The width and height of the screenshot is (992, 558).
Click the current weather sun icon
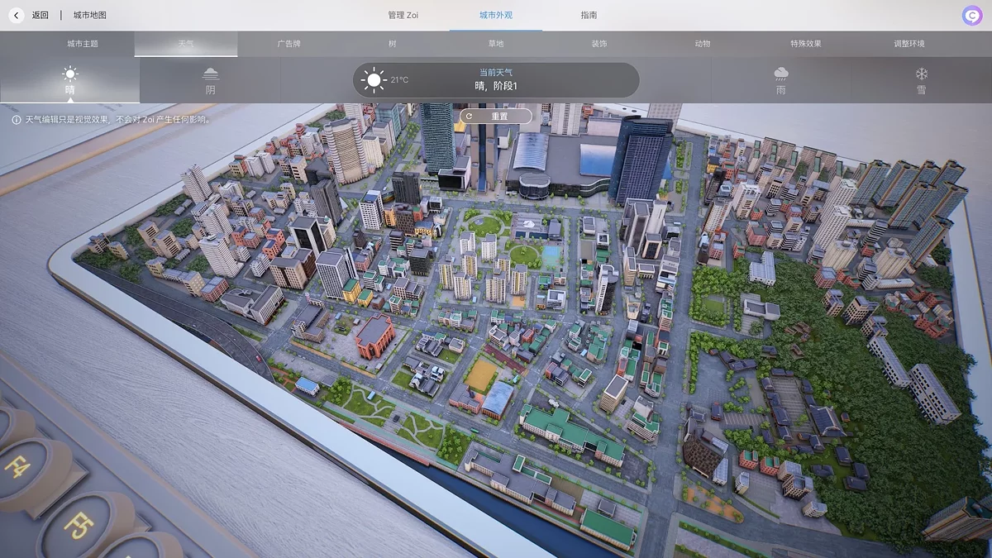click(x=374, y=80)
